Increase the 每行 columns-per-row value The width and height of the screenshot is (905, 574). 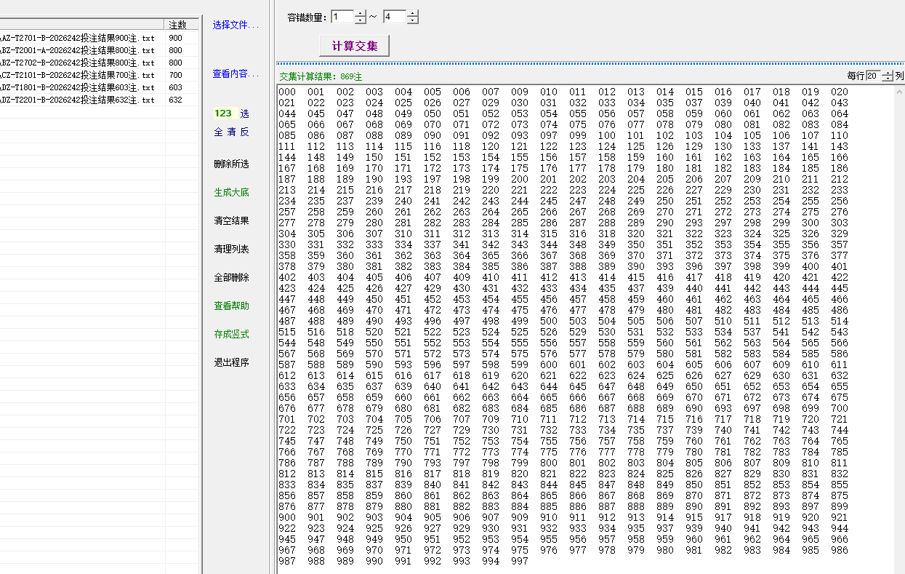click(x=887, y=73)
